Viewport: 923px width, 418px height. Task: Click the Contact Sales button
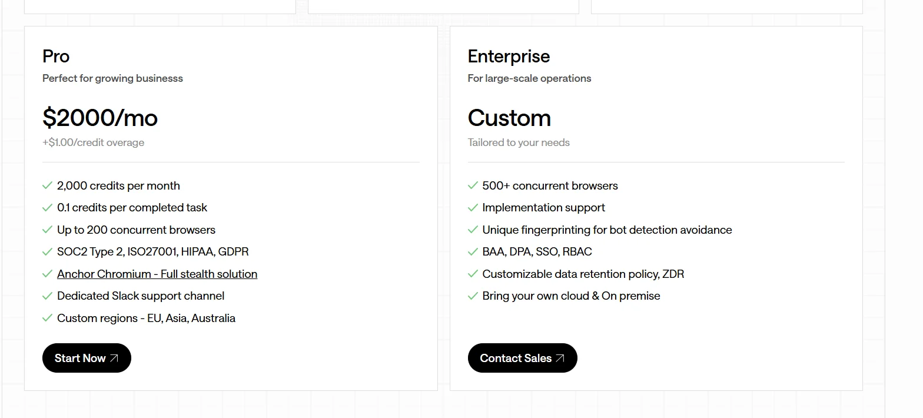(x=522, y=358)
